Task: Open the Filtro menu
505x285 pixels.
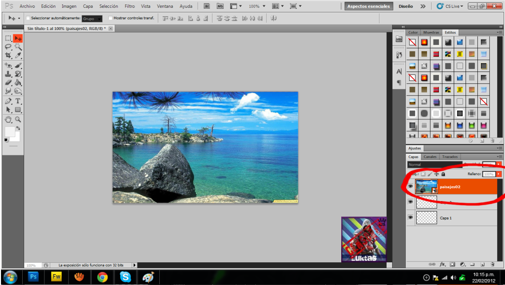Action: click(x=130, y=6)
